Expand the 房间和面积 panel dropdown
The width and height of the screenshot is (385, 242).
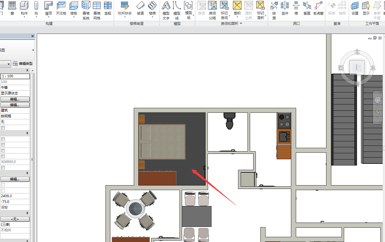241,23
